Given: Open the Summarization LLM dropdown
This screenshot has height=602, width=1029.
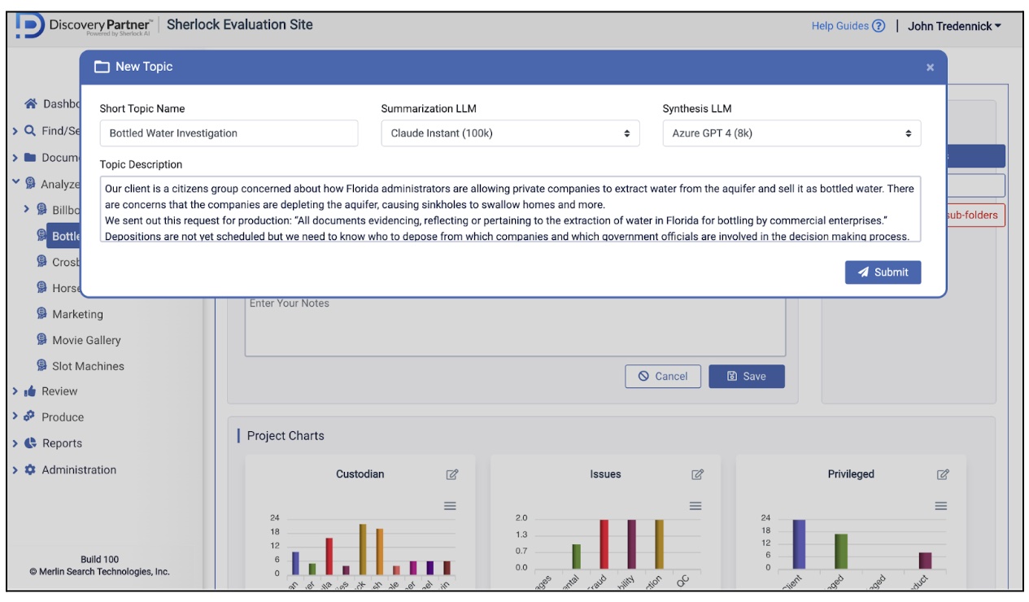Looking at the screenshot, I should [510, 133].
